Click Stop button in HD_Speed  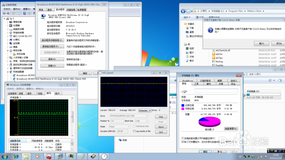pyautogui.click(x=161, y=117)
